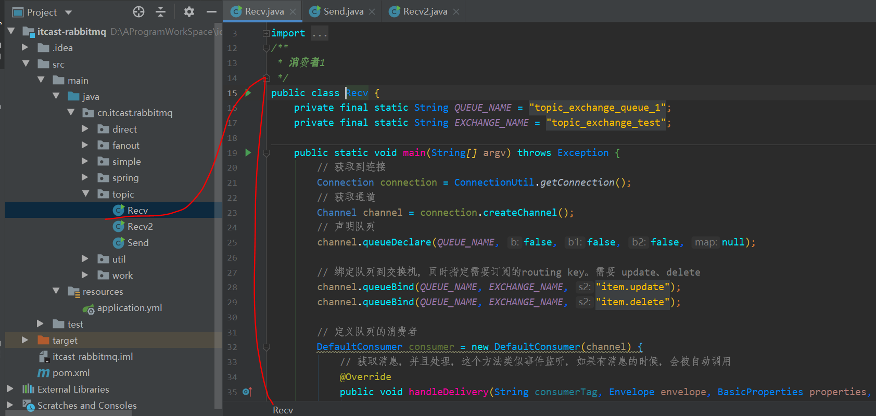Expand the folded import block
This screenshot has height=416, width=876.
[x=266, y=33]
